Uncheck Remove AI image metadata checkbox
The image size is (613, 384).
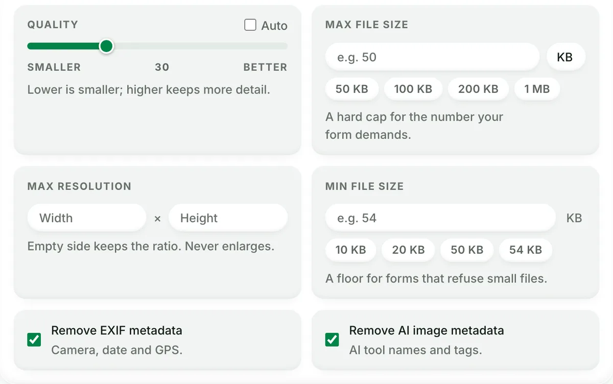pyautogui.click(x=332, y=340)
